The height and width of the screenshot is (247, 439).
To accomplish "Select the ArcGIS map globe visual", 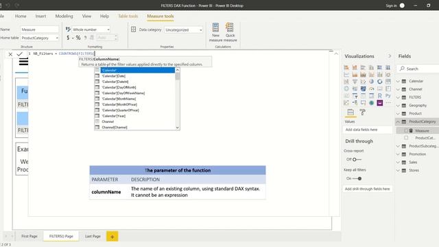I will (371, 103).
